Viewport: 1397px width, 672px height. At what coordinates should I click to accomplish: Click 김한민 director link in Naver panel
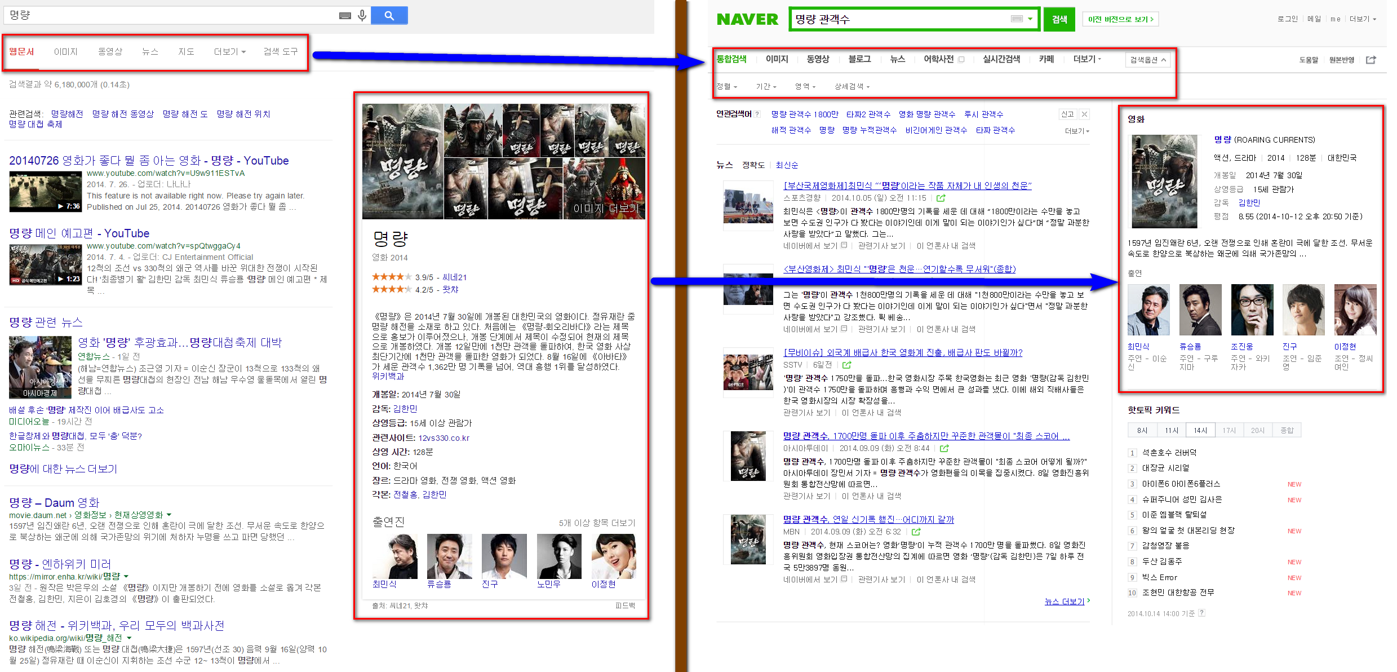[x=1249, y=203]
